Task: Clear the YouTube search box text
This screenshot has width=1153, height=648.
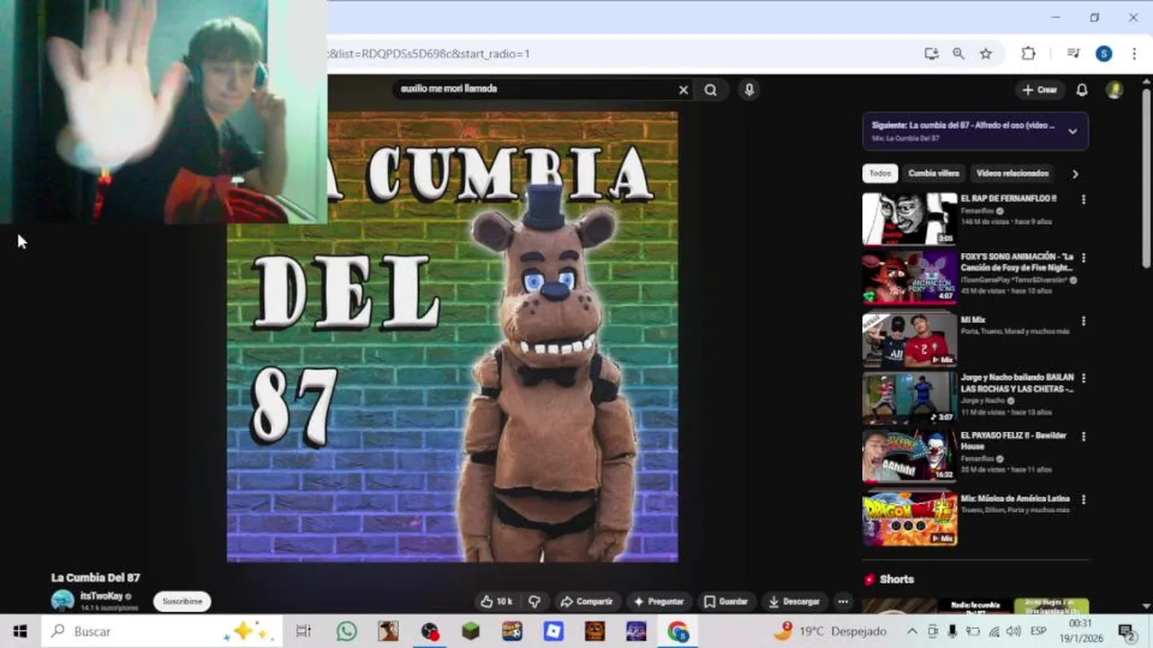Action: (683, 90)
